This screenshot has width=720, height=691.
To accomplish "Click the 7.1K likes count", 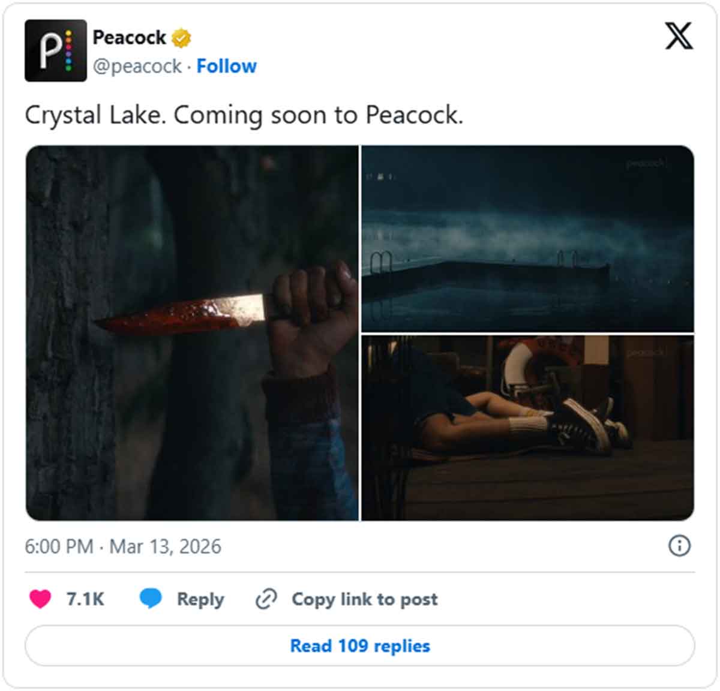I will pos(85,599).
